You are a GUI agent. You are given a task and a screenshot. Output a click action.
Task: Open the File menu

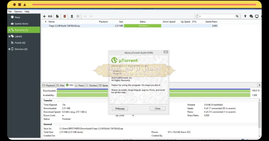[10, 12]
